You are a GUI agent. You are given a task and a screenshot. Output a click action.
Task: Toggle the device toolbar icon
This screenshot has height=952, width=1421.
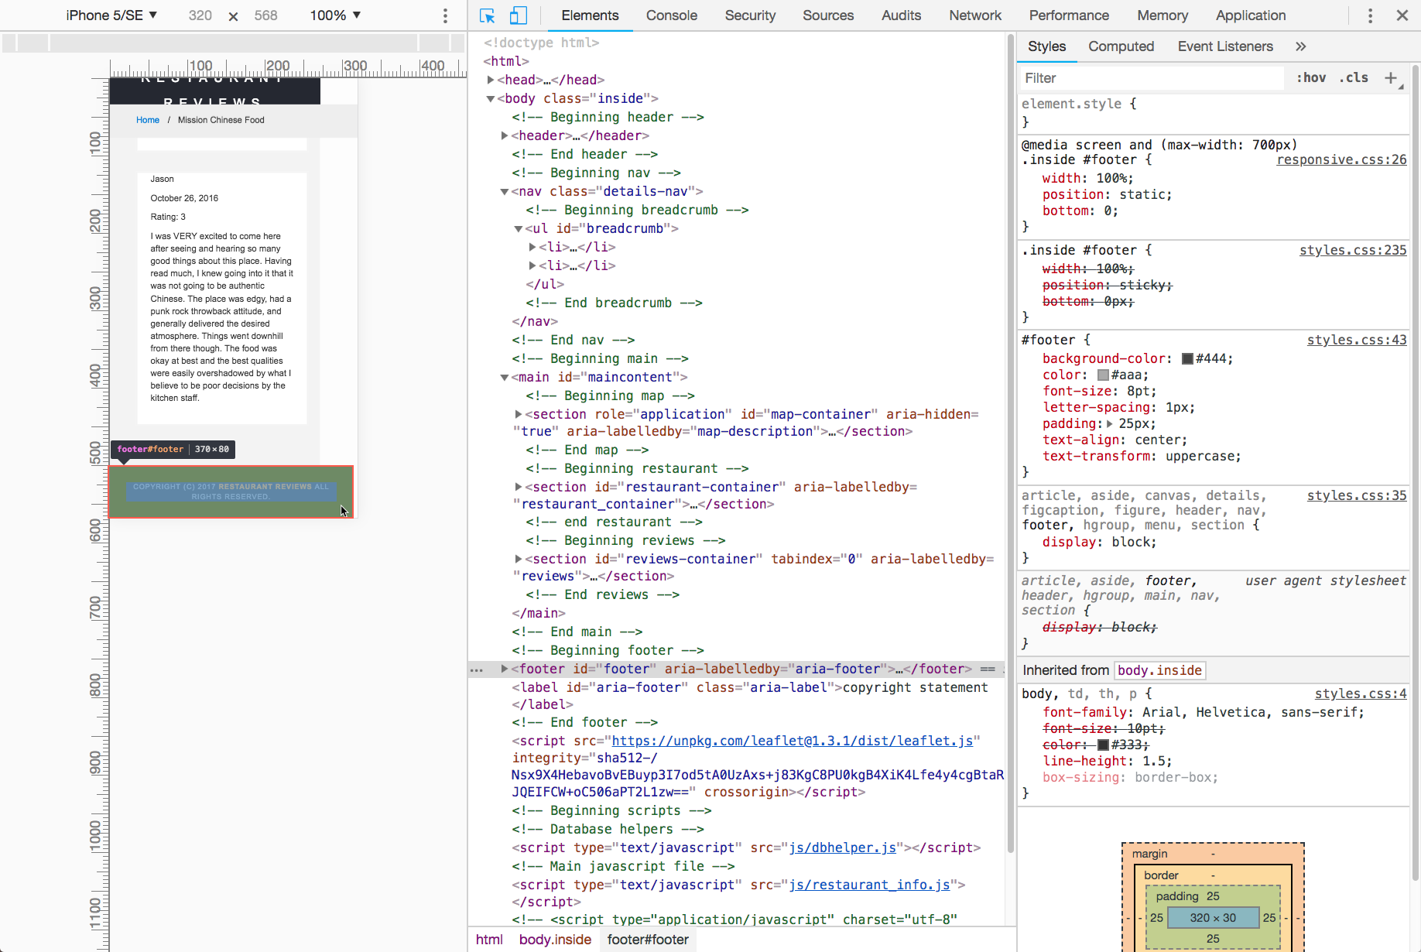click(x=518, y=15)
